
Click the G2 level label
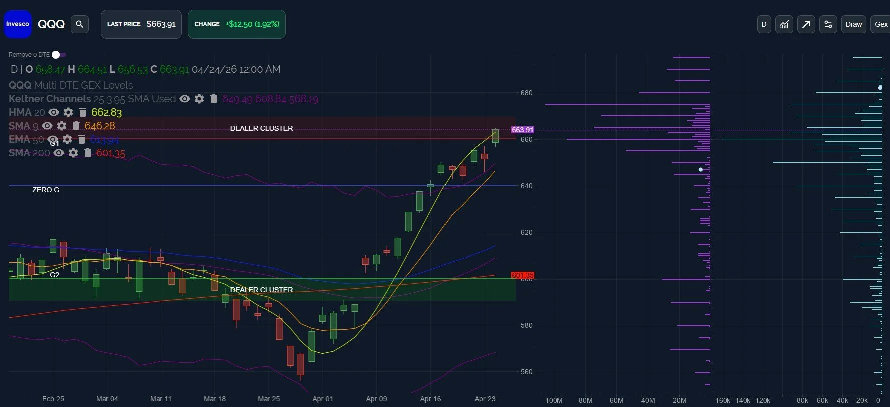55,275
